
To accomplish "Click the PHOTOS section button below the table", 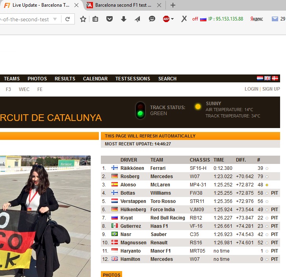I will 111,274.
